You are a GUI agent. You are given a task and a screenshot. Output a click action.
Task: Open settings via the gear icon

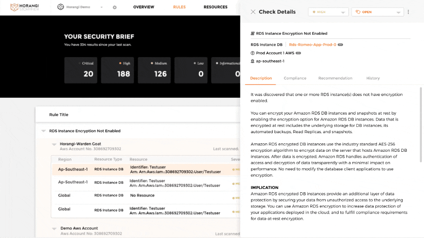[114, 7]
